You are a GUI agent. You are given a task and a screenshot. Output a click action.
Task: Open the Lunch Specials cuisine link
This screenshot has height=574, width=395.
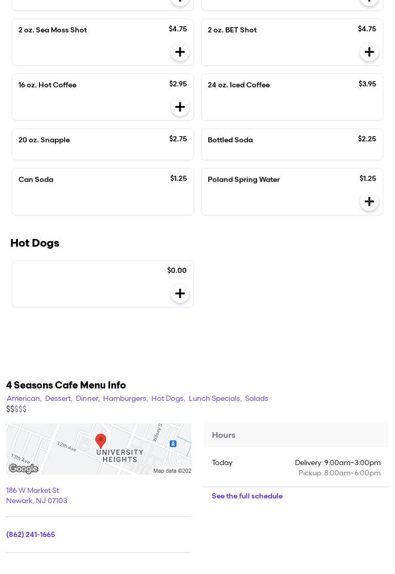pos(214,398)
